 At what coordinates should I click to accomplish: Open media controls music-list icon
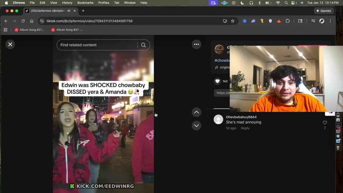pos(313,21)
